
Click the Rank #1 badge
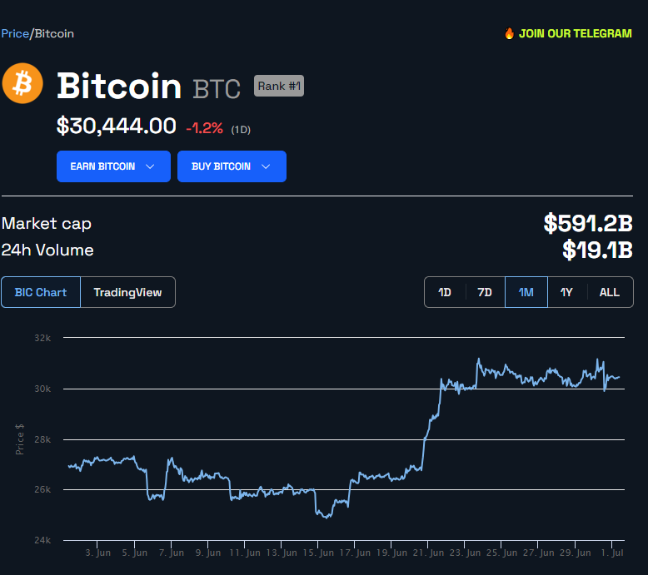(278, 86)
